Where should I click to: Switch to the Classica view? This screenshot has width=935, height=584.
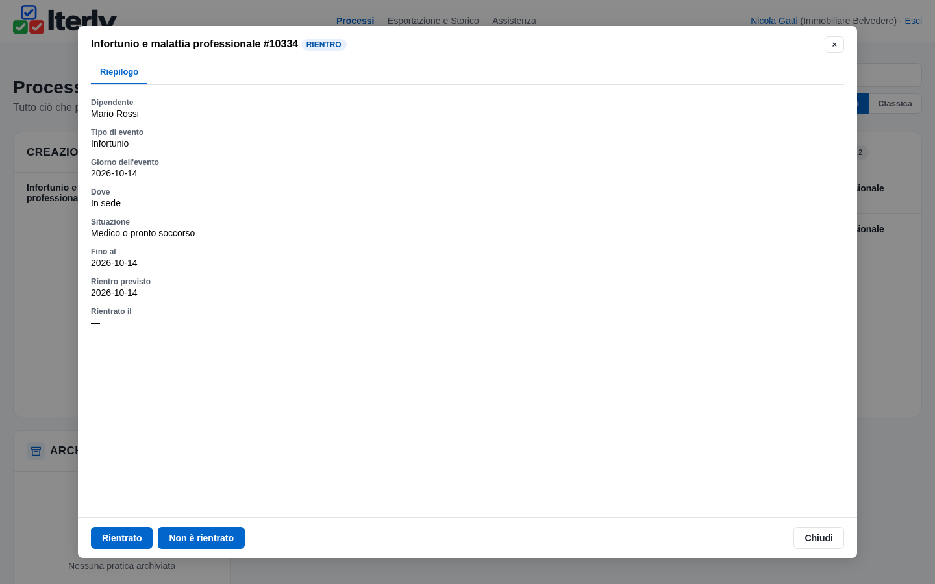895,104
